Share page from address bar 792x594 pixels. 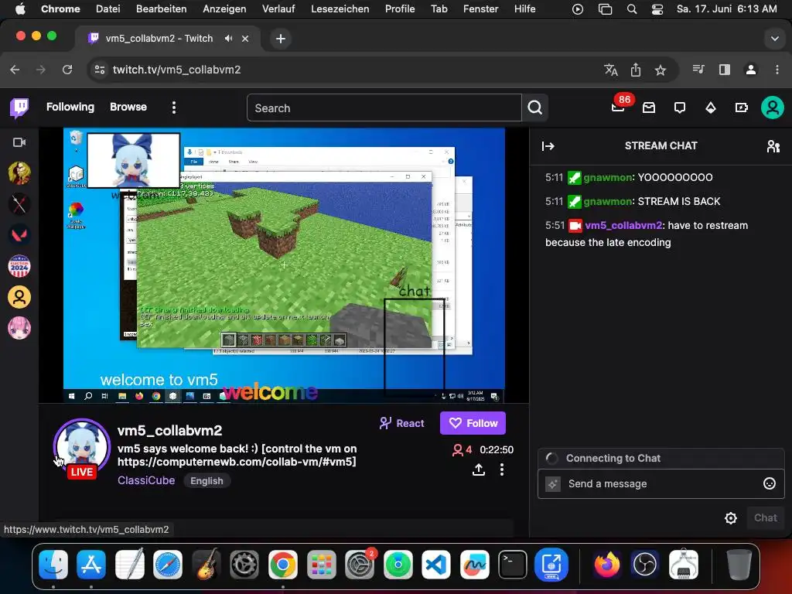coord(636,70)
